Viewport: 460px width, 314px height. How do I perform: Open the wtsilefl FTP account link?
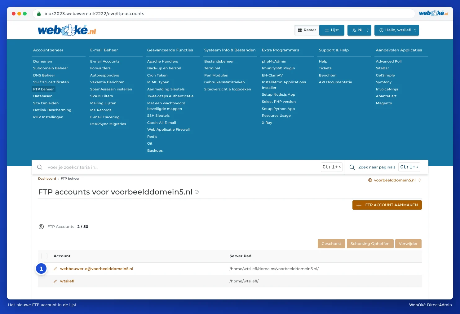(x=67, y=281)
